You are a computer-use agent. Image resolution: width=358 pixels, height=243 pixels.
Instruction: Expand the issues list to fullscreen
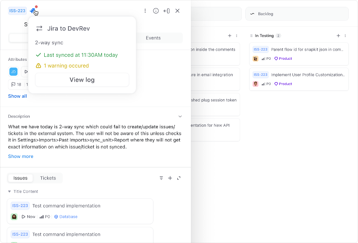click(x=179, y=178)
